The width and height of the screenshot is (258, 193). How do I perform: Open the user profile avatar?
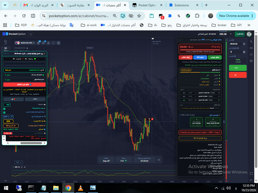point(249,34)
